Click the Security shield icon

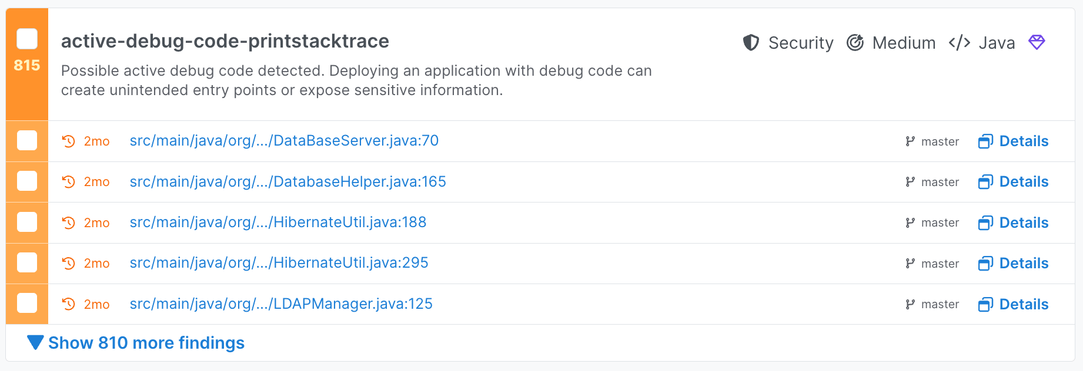point(751,43)
